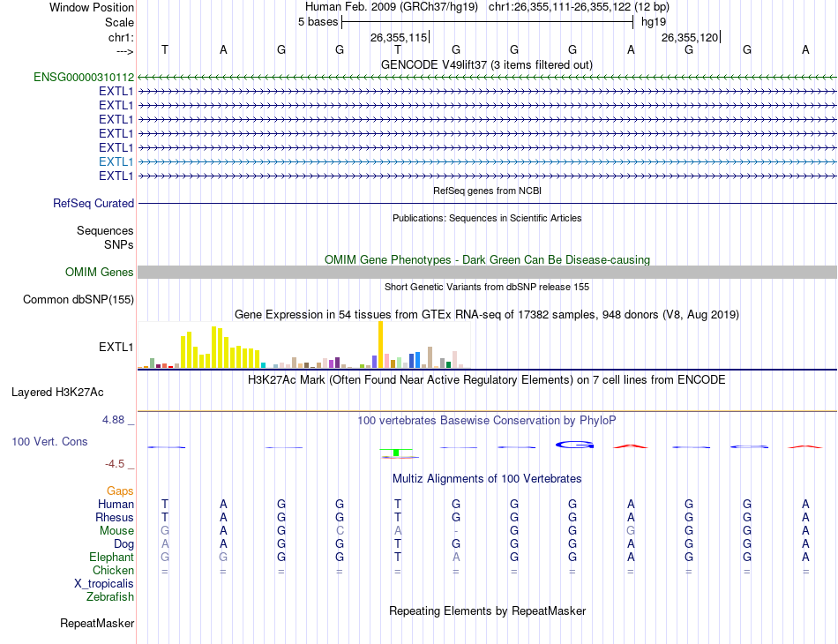
Task: Click the chr1:26,355,111-26,355,122 (12 bp) position text
Action: [x=579, y=7]
